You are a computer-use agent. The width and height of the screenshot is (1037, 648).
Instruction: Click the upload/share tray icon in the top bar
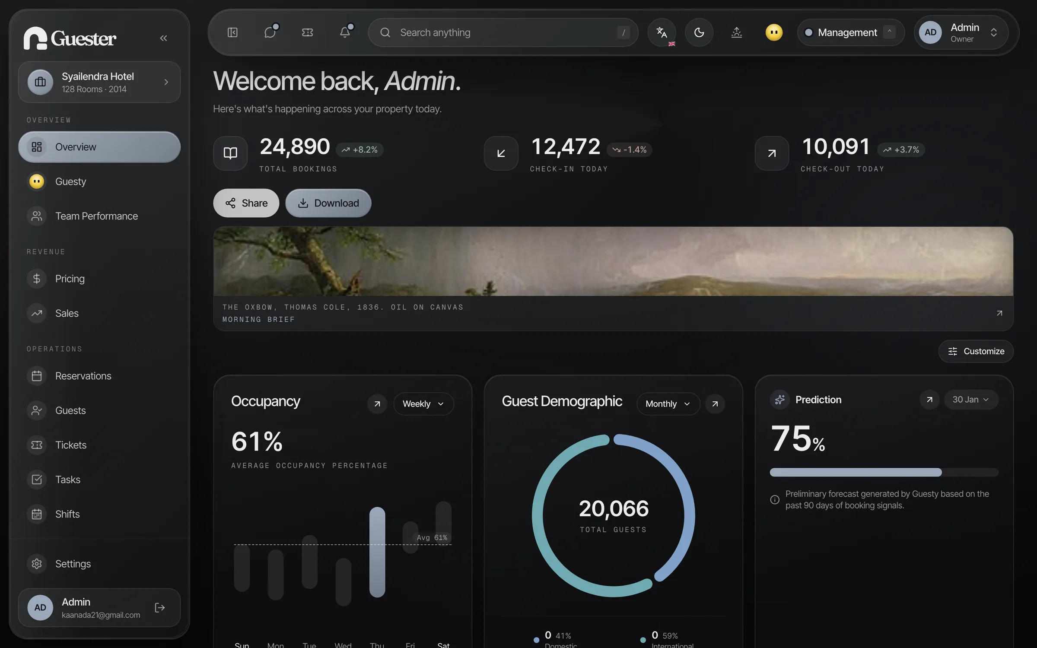737,32
